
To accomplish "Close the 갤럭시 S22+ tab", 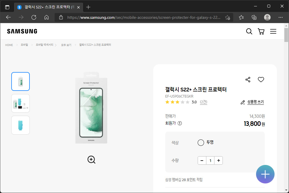I will (x=78, y=8).
